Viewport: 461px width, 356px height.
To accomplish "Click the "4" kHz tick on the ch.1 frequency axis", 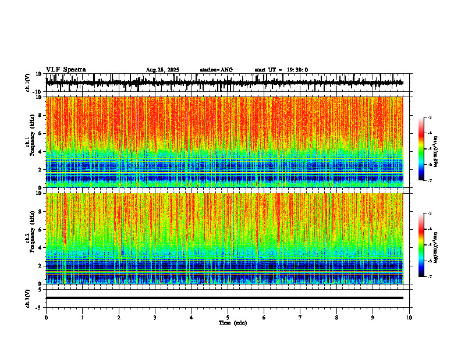I will tap(40, 152).
